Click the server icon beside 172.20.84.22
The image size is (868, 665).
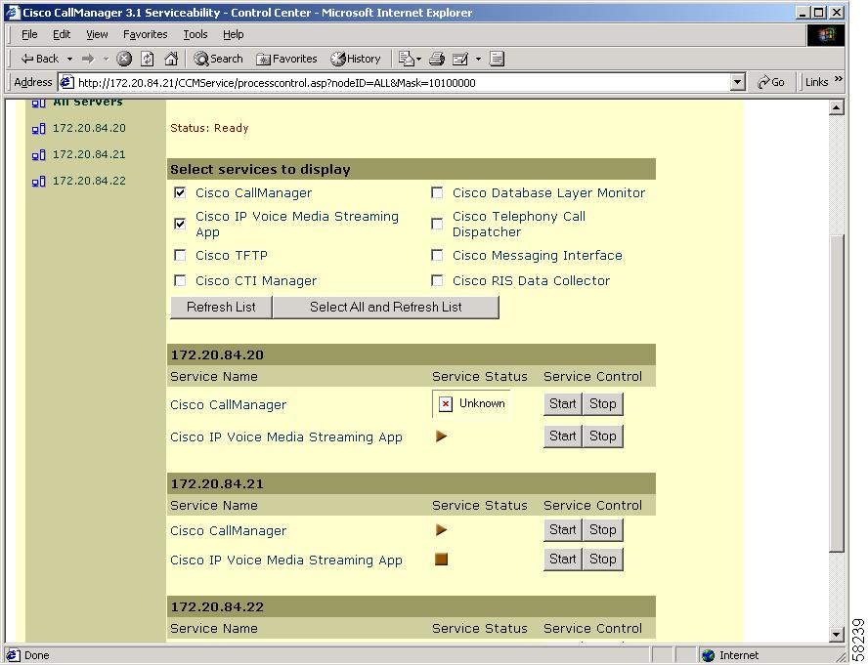pos(38,181)
